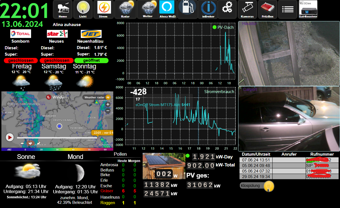The height and width of the screenshot is (208, 340).
Task: Click the Windy.com logo on the map
Action: tap(58, 97)
